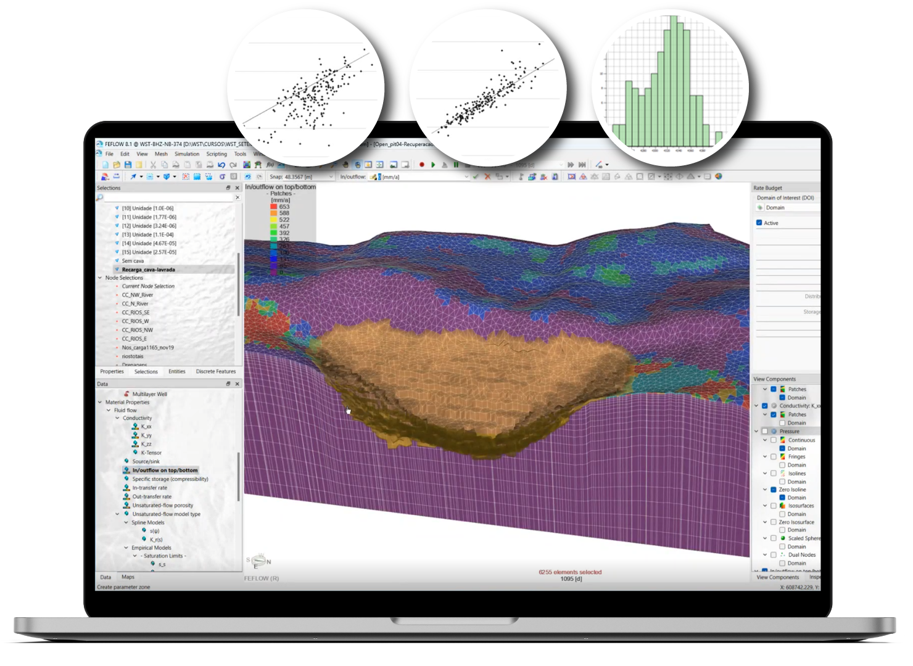Pause simulation with the green pause icon

click(456, 165)
